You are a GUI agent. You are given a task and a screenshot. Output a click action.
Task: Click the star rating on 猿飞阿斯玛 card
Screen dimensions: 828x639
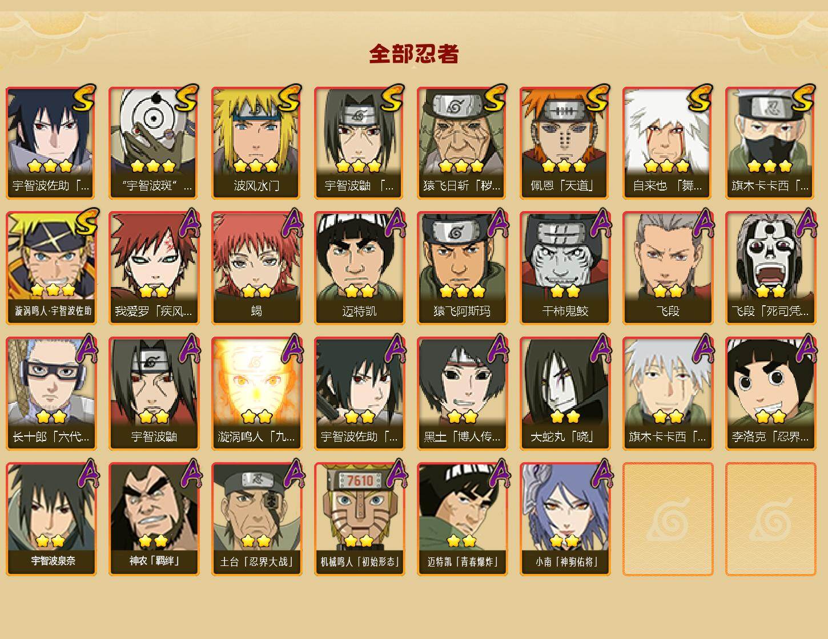click(x=462, y=292)
